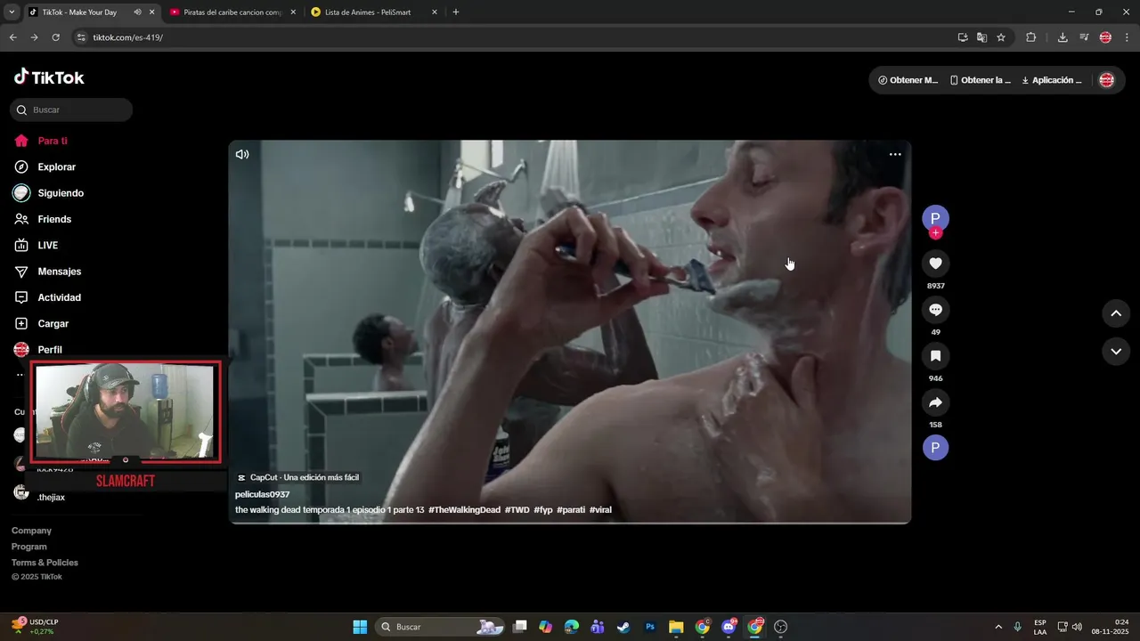
Task: Open the USD/CLP taskbar widget
Action: [x=36, y=627]
